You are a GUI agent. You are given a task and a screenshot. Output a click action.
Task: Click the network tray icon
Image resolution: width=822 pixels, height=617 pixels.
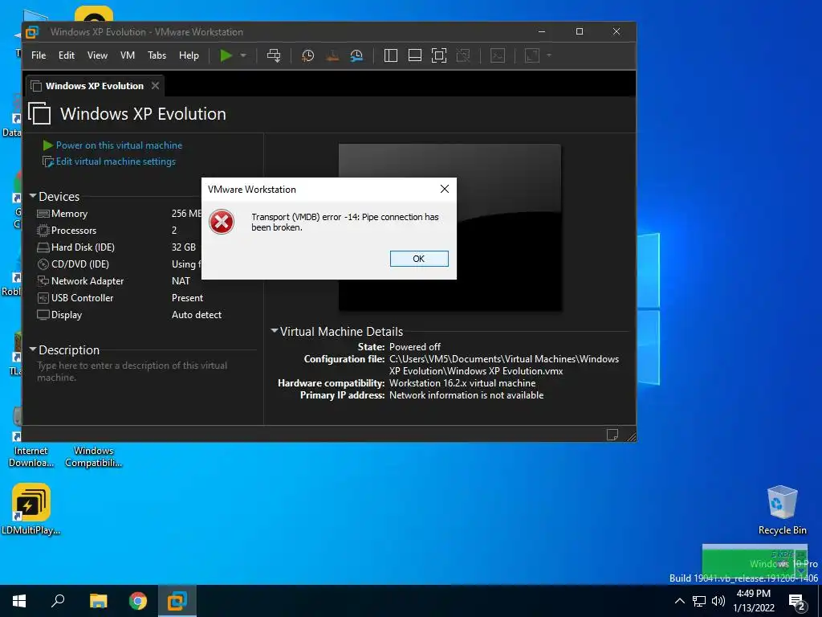coord(699,601)
